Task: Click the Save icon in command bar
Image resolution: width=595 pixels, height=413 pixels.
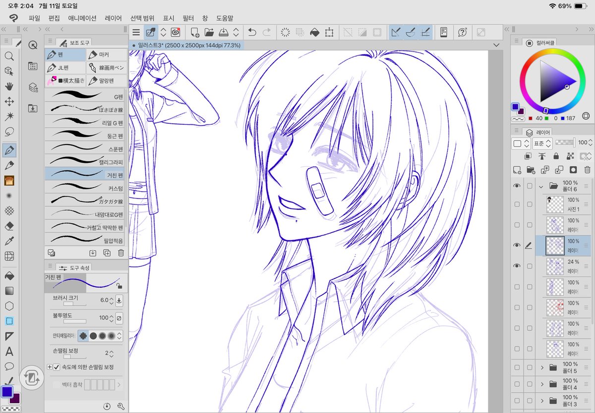Action: (223, 32)
